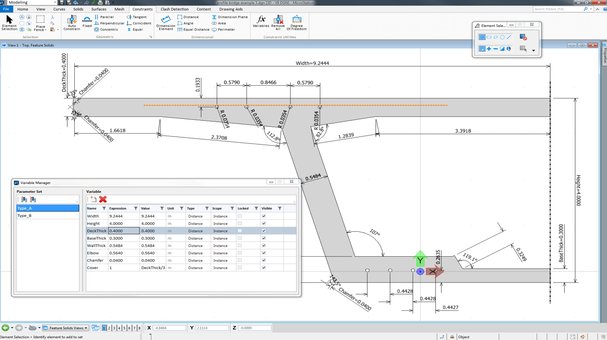
Task: Click the Perpendicular constraint button
Action: pyautogui.click(x=109, y=23)
